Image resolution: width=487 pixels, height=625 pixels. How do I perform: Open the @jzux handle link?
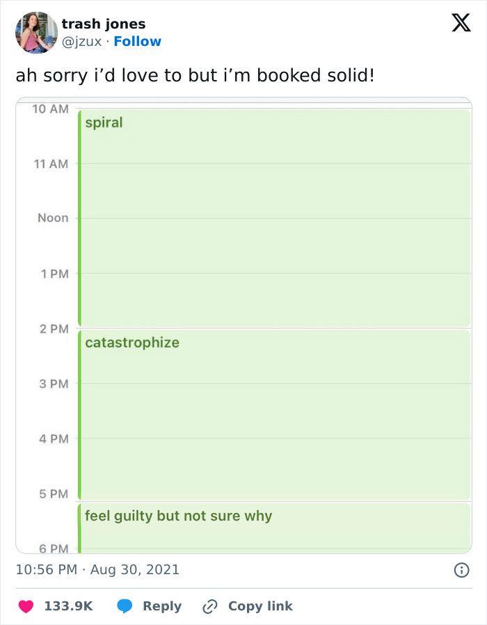[83, 42]
